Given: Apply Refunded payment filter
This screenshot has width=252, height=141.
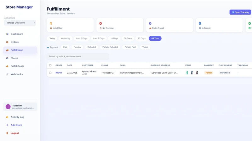Looking at the screenshot, I should [x=92, y=47].
